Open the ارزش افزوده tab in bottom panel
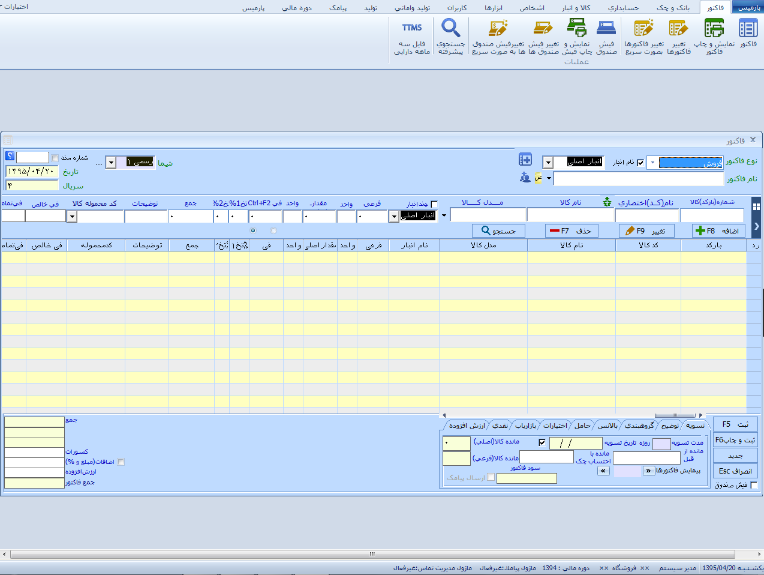The width and height of the screenshot is (764, 575). 467,426
